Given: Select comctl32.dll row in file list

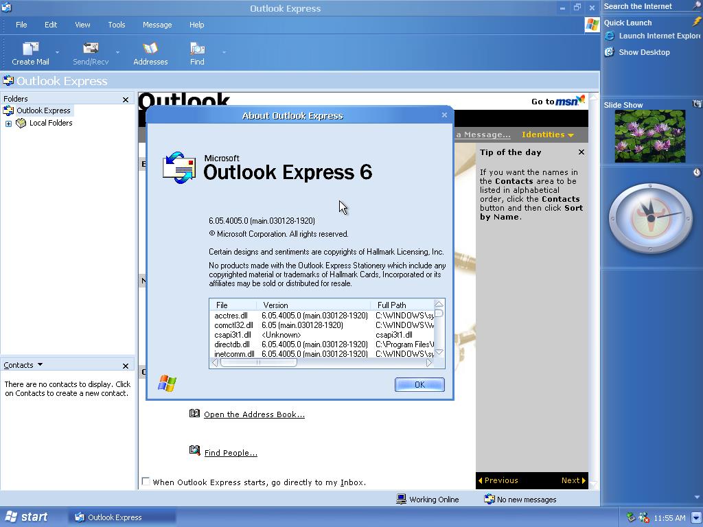Looking at the screenshot, I should point(322,325).
